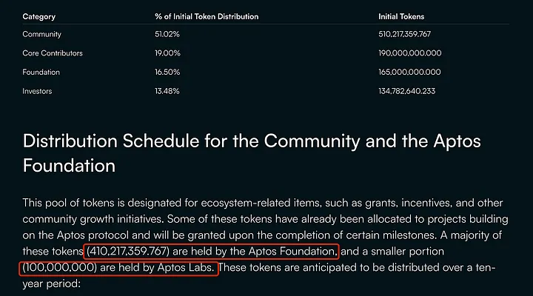Click the word Foundation in the heading
This screenshot has height=296, width=533.
click(x=69, y=166)
